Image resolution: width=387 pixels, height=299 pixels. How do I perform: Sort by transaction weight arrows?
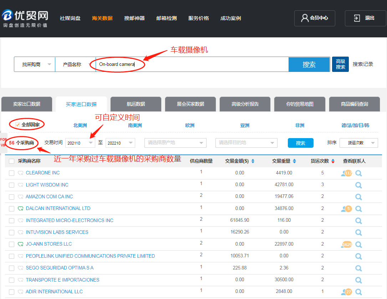click(x=295, y=161)
